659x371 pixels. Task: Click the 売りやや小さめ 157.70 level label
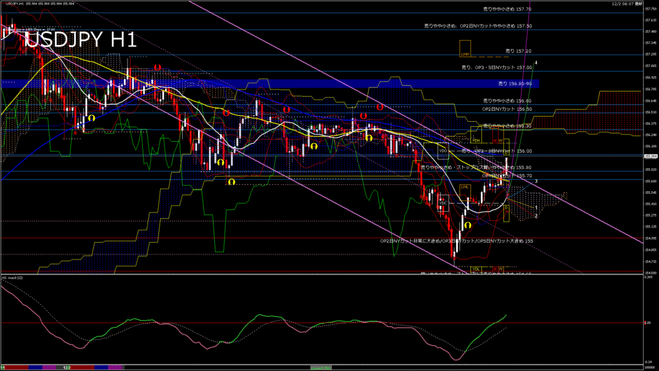[507, 10]
